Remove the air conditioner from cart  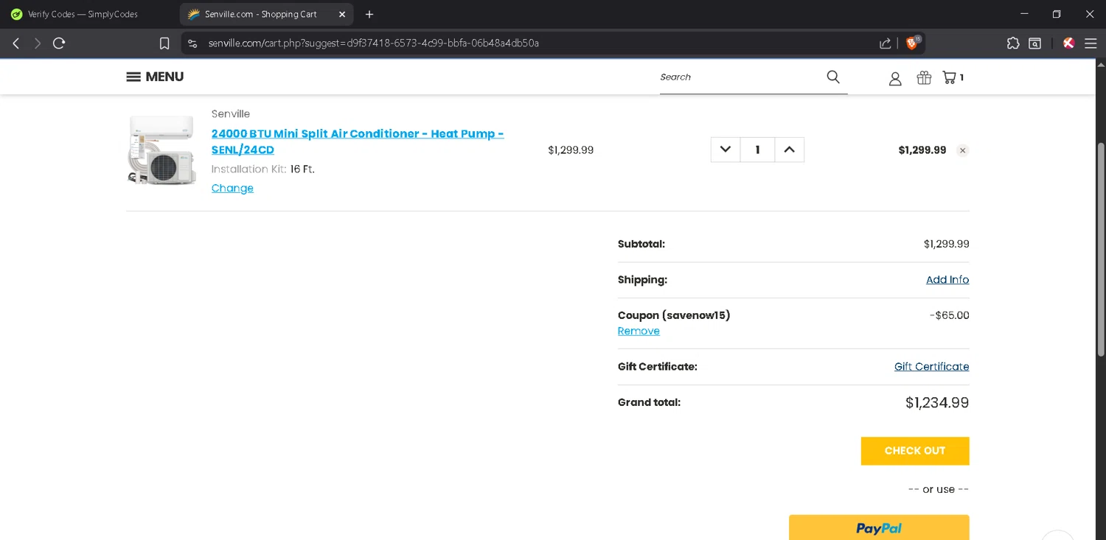coord(962,150)
